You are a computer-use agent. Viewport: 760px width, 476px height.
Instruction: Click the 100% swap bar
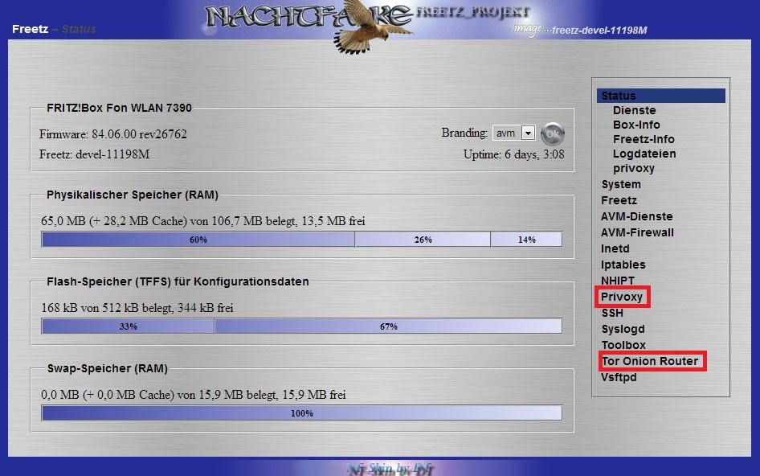(x=301, y=413)
